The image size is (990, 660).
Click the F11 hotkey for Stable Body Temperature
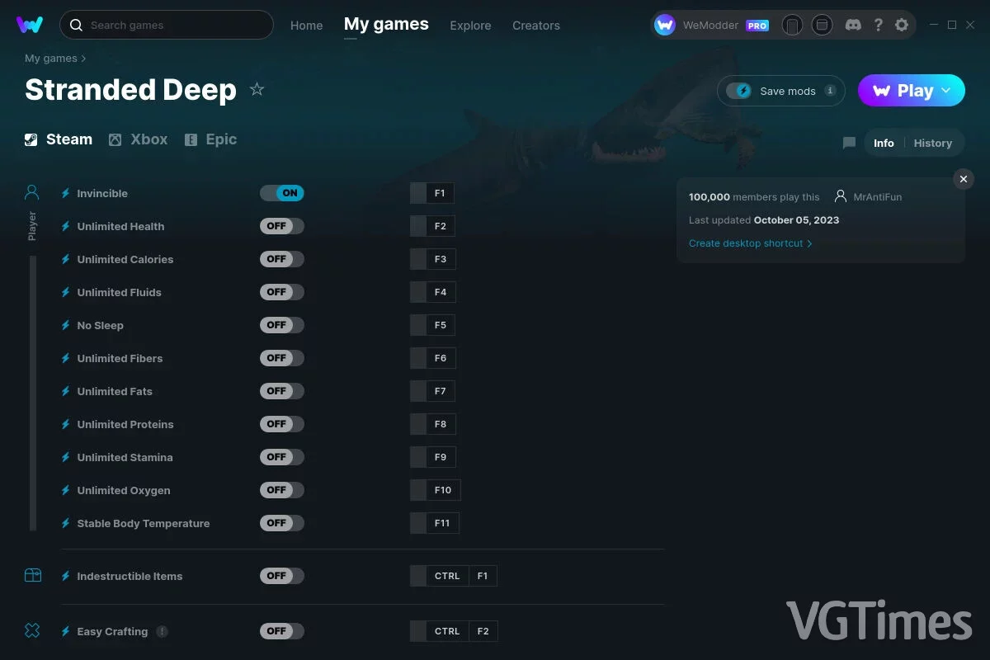(x=443, y=523)
